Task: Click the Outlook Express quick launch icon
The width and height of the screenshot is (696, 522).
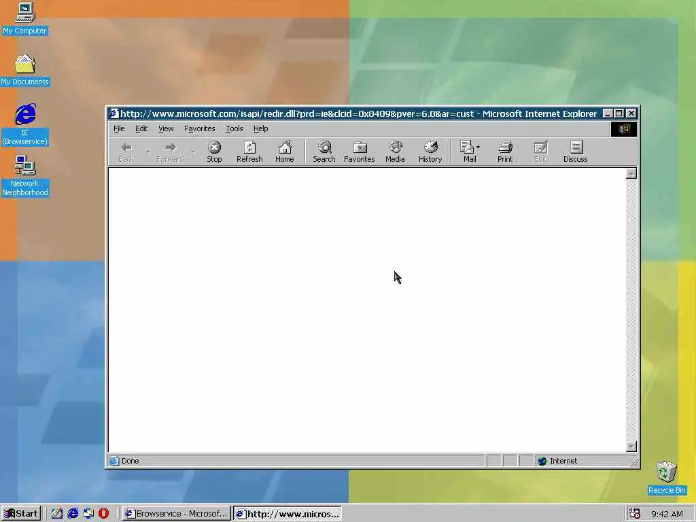Action: click(88, 514)
